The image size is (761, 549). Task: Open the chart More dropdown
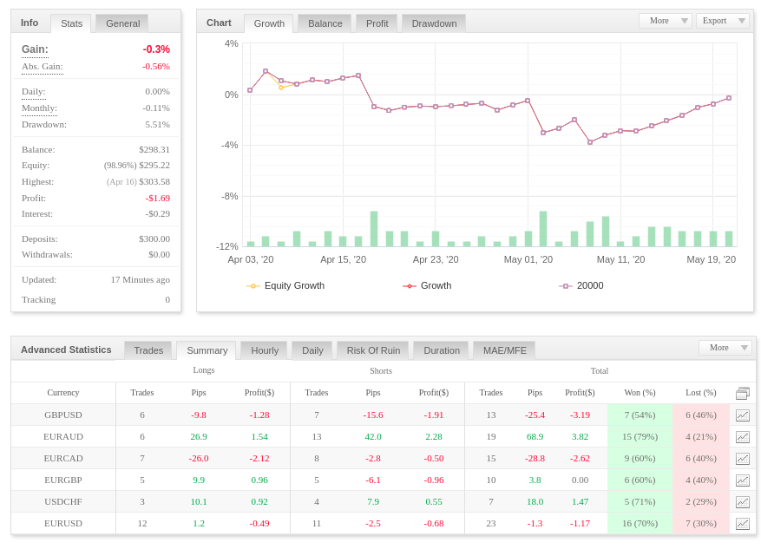point(666,21)
